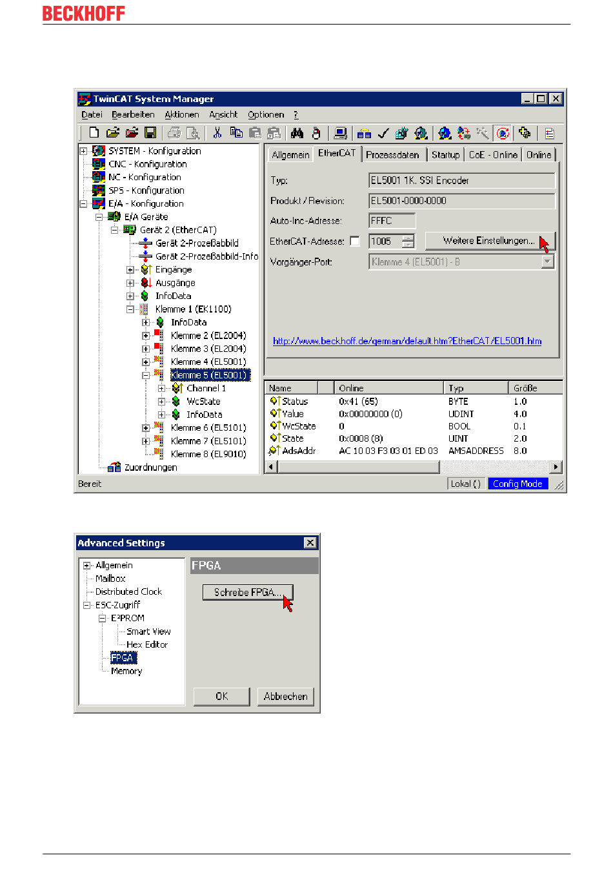Click the Save floppy disk toolbar icon

click(x=150, y=133)
